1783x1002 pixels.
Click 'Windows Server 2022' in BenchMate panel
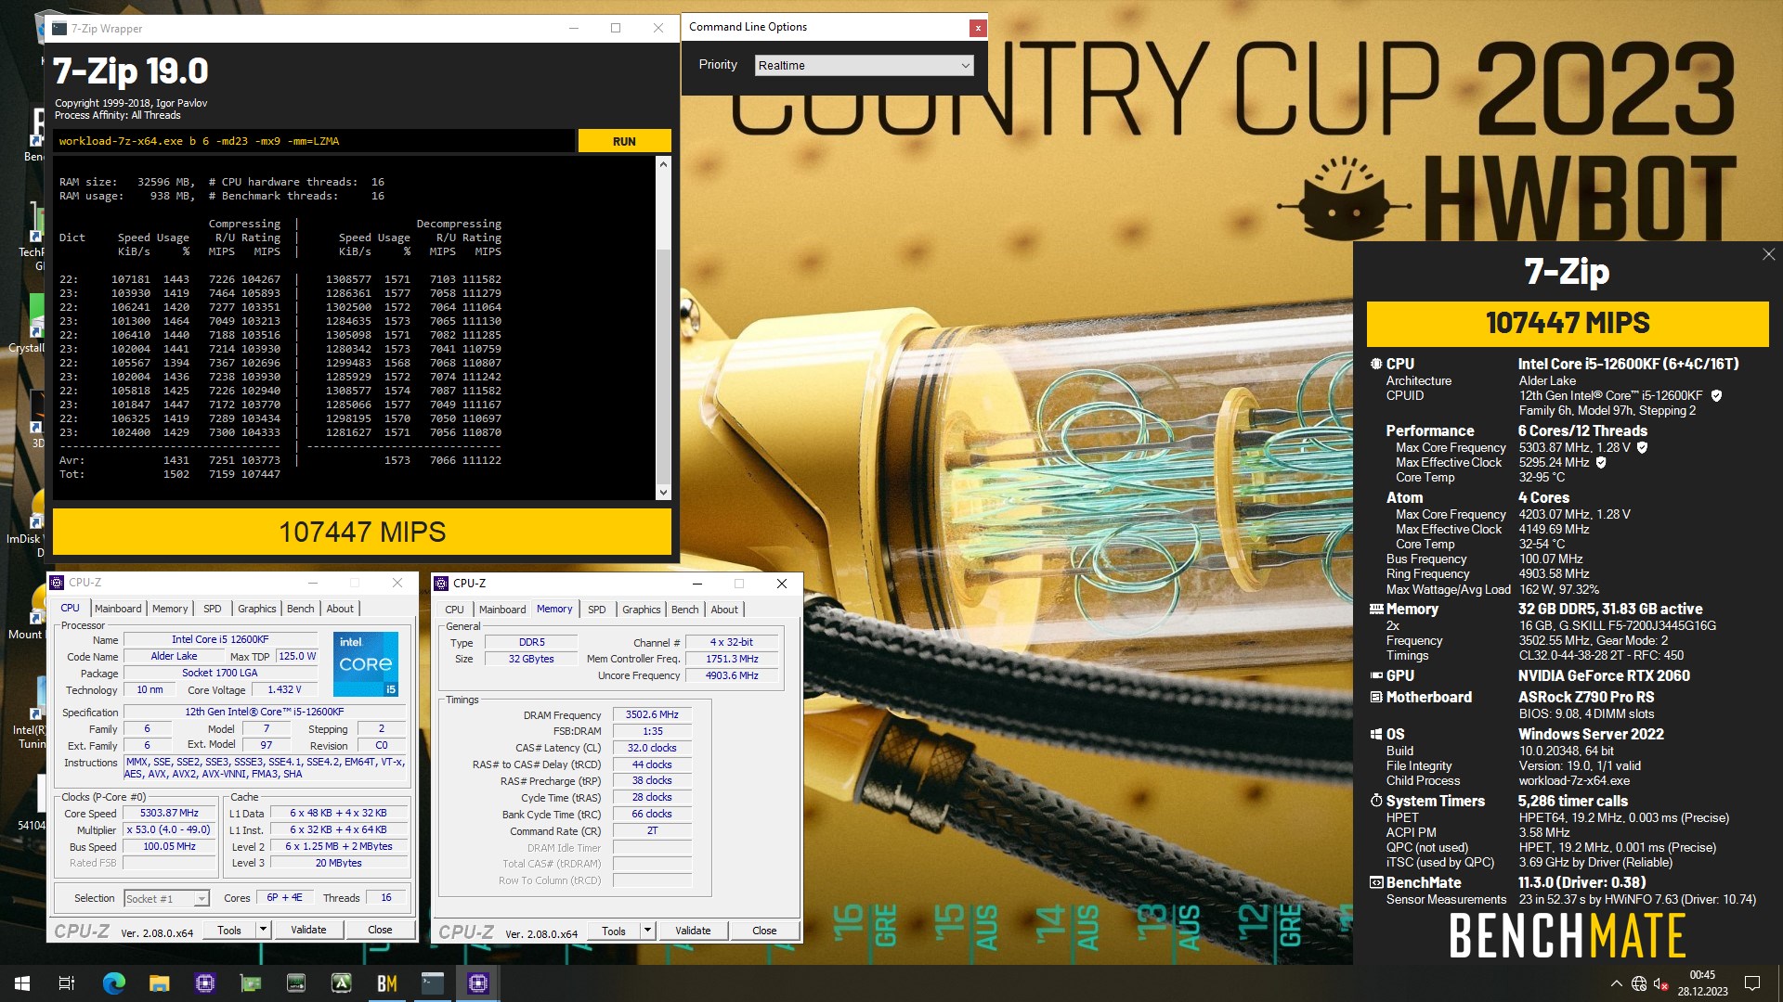[1591, 734]
